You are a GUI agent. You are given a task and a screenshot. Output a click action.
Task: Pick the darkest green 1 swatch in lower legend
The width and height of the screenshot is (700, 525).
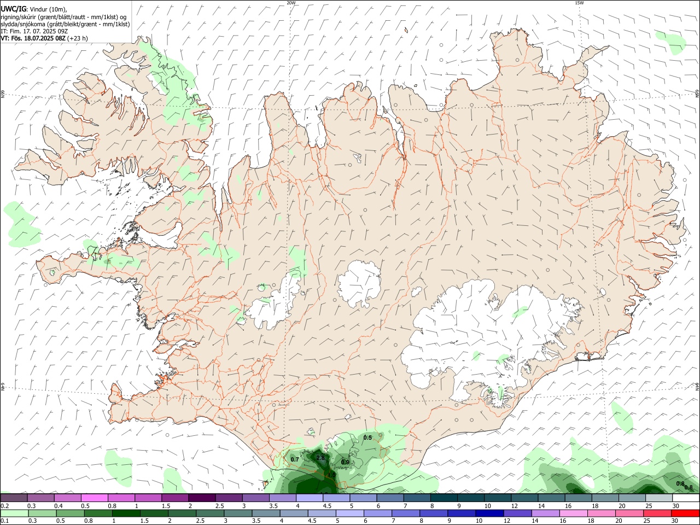[x=126, y=513]
